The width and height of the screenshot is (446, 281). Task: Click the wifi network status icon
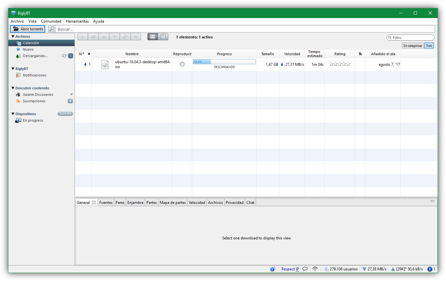pos(315,269)
